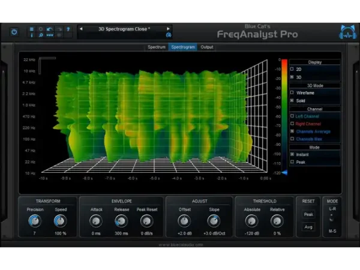Toggle Channels Max display
Screen dimensions: 360x270
(x=292, y=139)
